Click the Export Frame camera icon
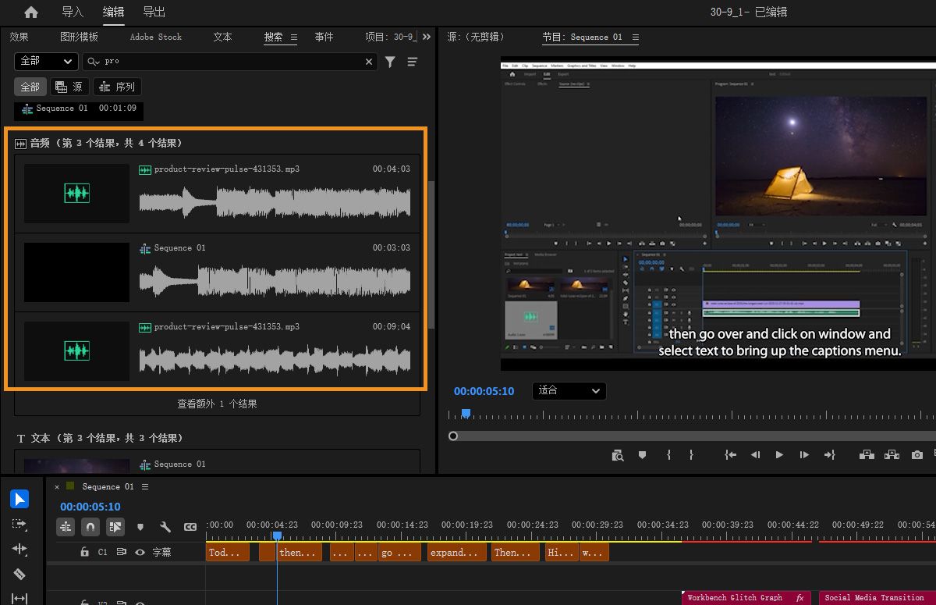Screen dimensions: 936x605 click(917, 454)
